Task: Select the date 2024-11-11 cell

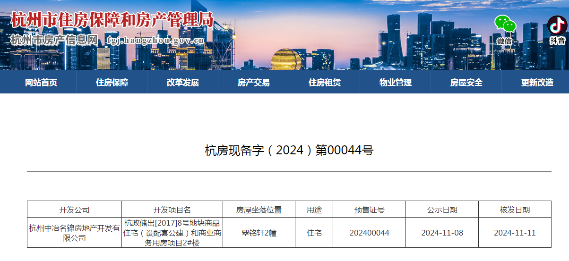Action: tap(515, 233)
